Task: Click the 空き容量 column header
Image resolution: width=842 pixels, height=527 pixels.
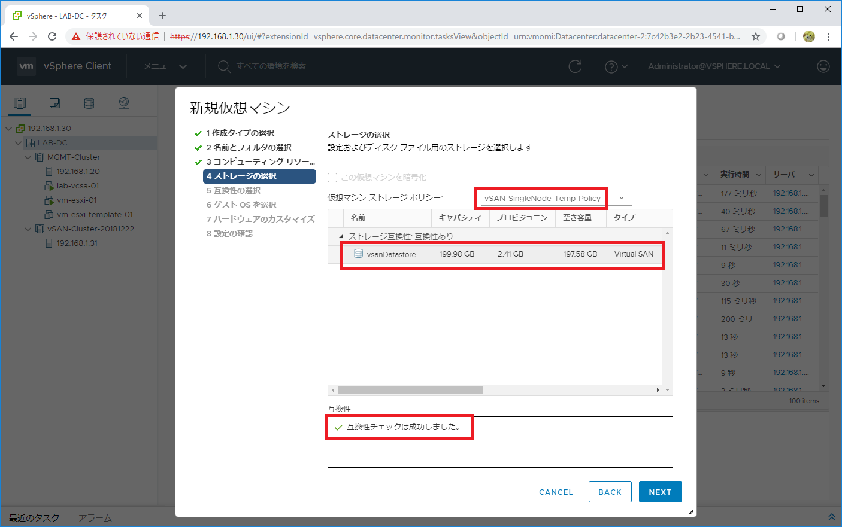Action: [x=577, y=217]
